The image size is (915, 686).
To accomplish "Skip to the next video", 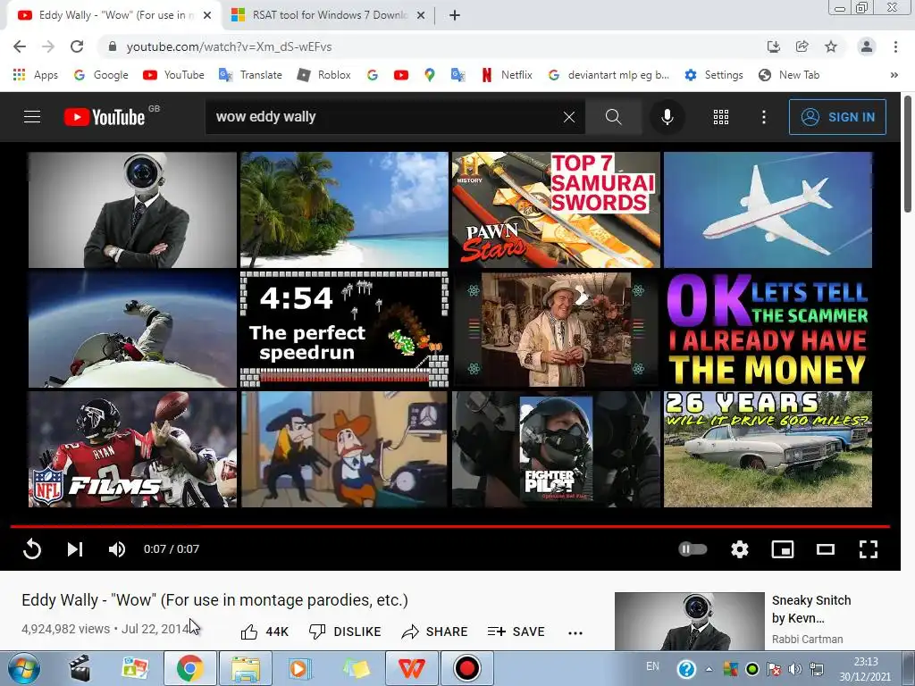I will [x=75, y=549].
